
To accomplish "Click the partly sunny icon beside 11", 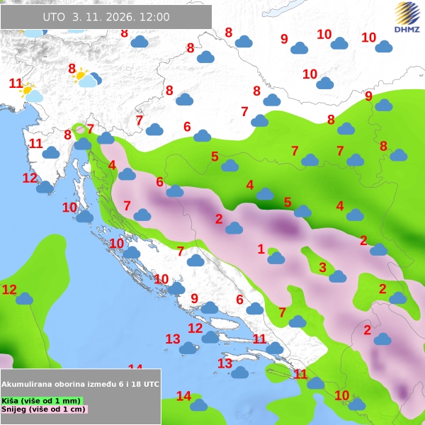I will 31,93.
